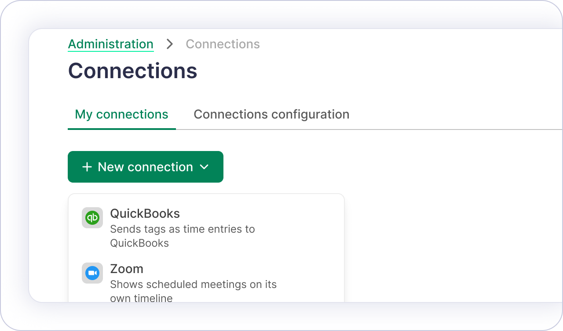Select the Zoom title in the menu

pos(127,269)
